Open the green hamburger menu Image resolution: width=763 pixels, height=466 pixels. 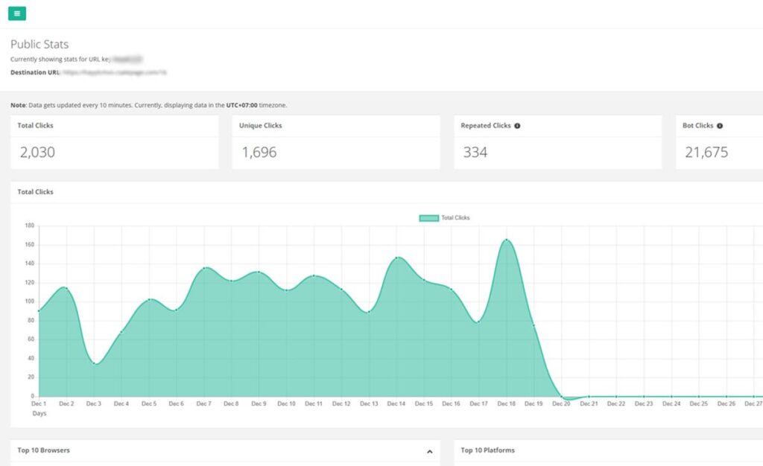coord(17,13)
